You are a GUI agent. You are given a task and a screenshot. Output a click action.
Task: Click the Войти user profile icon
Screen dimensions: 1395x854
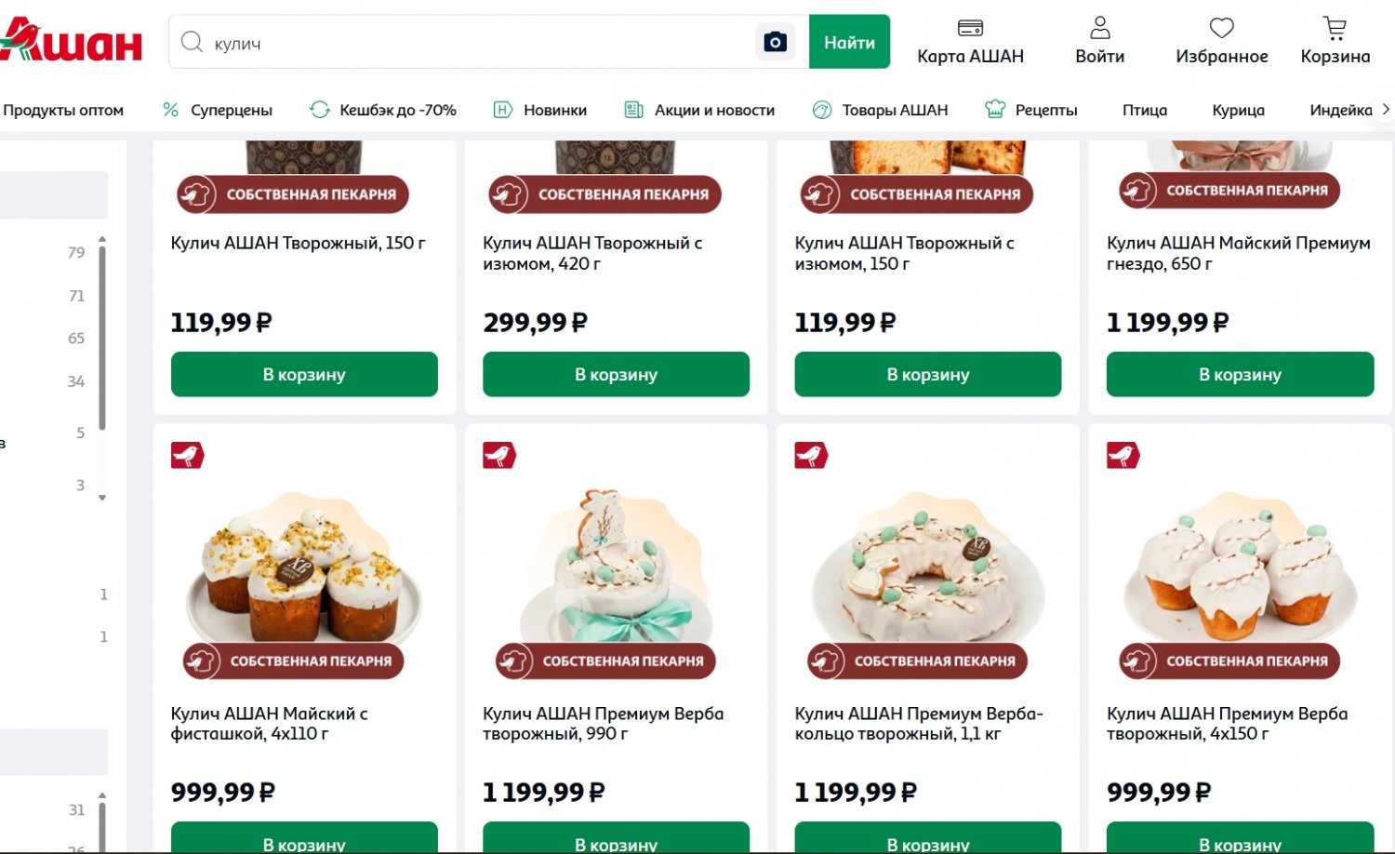pos(1099,29)
